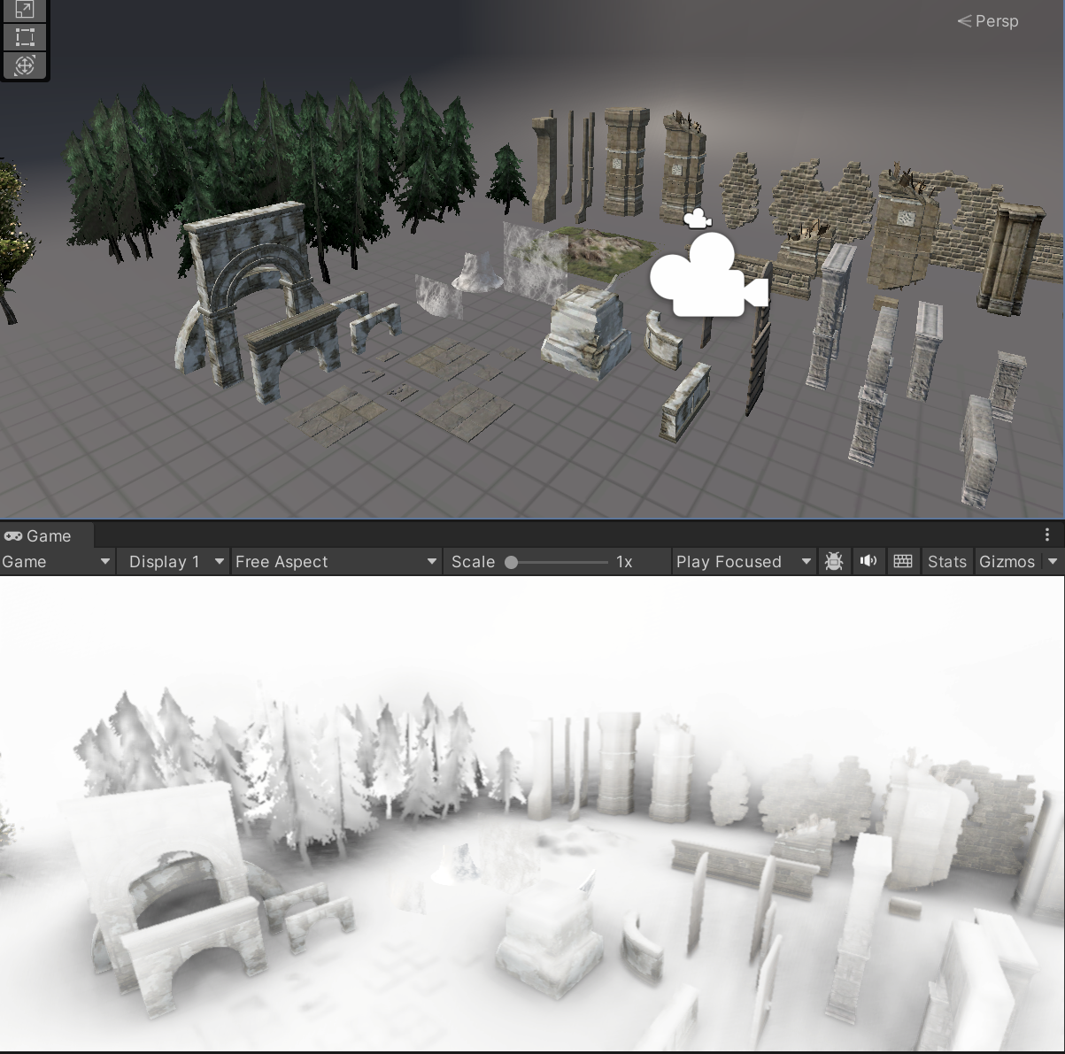Open the Game view mode dropdown
Viewport: 1065px width, 1054px height.
coord(58,561)
